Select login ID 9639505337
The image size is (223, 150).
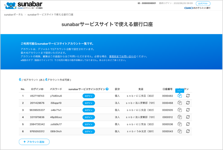pyautogui.click(x=37, y=110)
